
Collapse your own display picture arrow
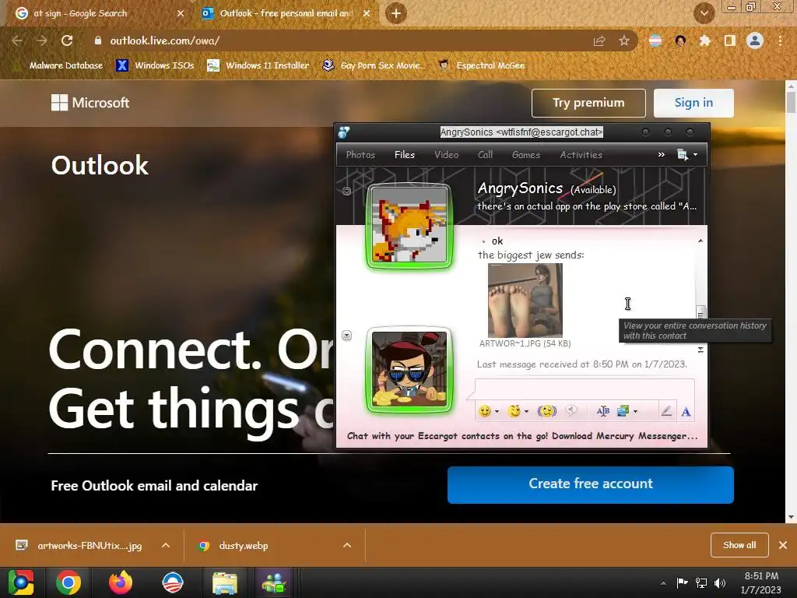click(x=346, y=336)
